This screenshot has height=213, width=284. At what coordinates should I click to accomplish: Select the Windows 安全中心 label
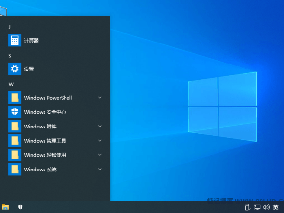tap(45, 112)
